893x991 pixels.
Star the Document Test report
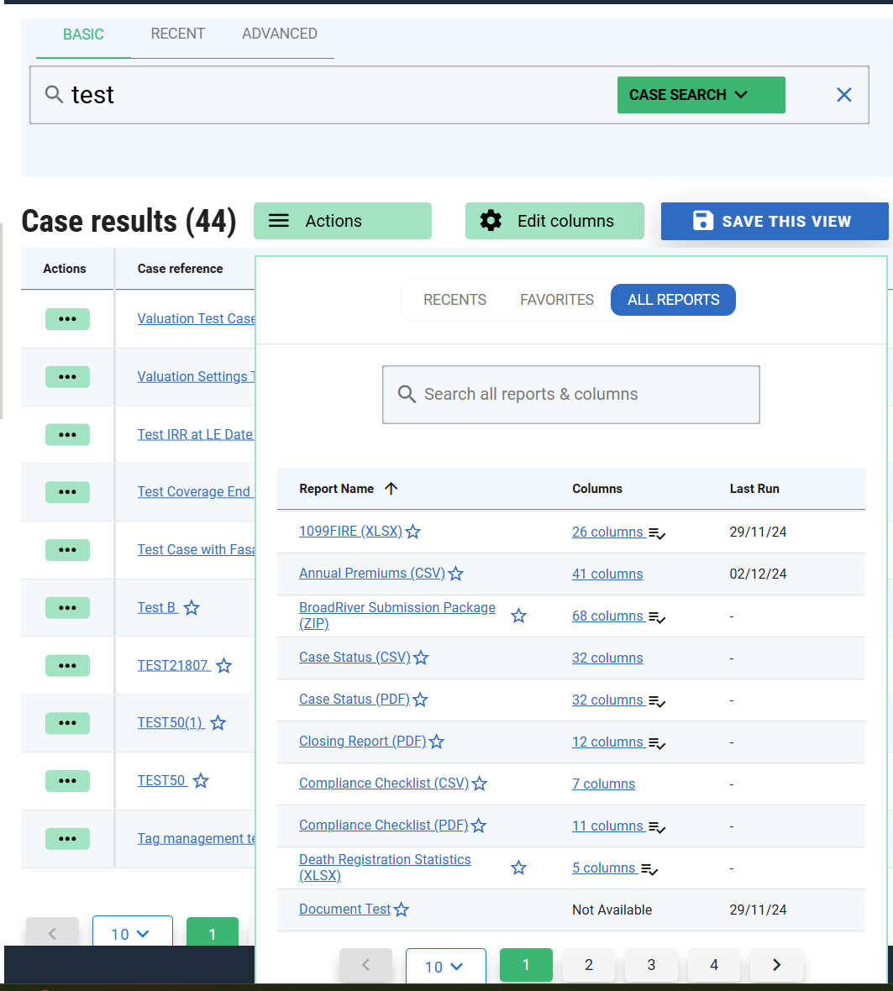402,910
